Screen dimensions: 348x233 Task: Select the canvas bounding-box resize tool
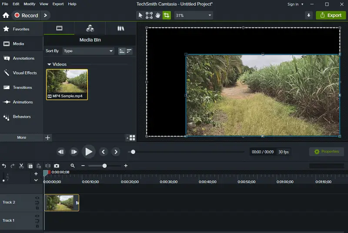click(x=149, y=15)
